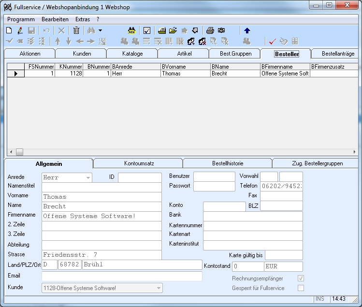The image size is (362, 307).
Task: Open the dropdown arrow beside the binoculars
Action: (x=100, y=30)
